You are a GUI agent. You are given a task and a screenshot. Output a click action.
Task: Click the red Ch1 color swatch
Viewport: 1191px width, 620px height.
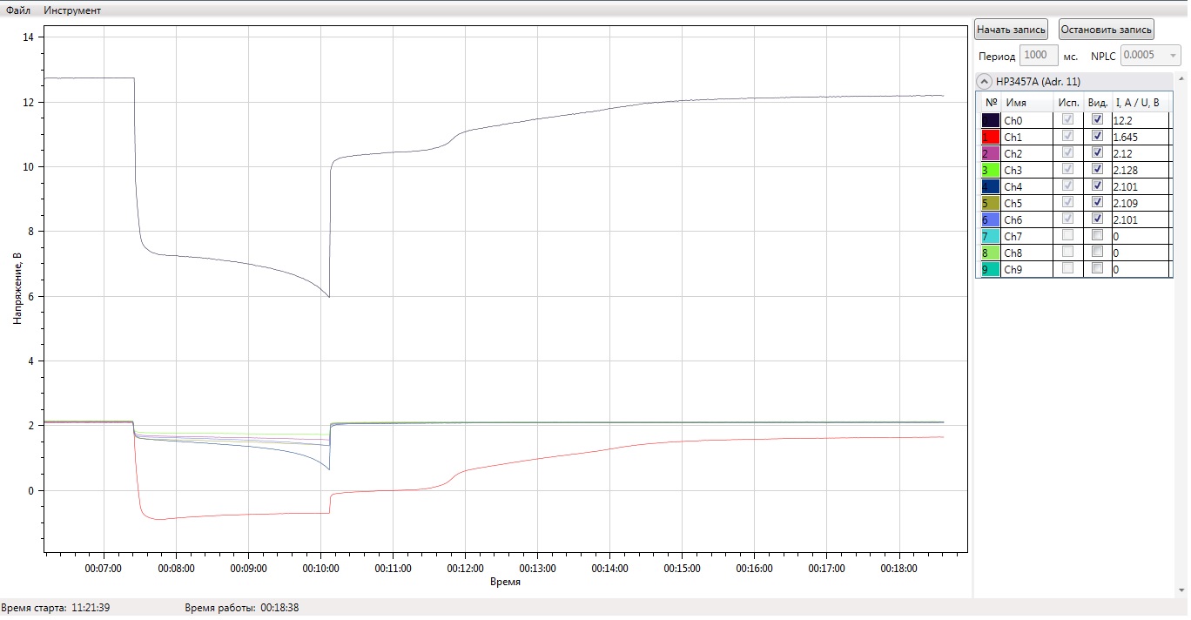[990, 138]
